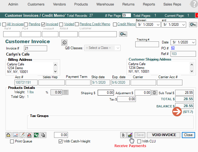Click the calculator icon next to percent field
Image resolution: width=198 pixels, height=152 pixels.
point(66,93)
